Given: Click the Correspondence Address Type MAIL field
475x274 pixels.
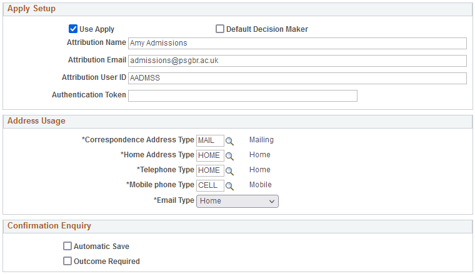Looking at the screenshot, I should [x=210, y=140].
